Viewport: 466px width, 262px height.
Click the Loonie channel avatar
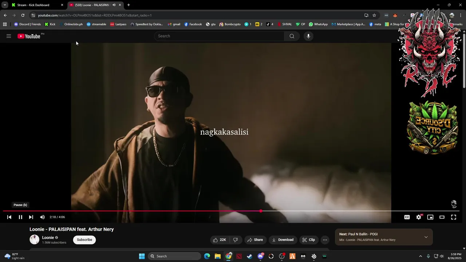point(34,239)
